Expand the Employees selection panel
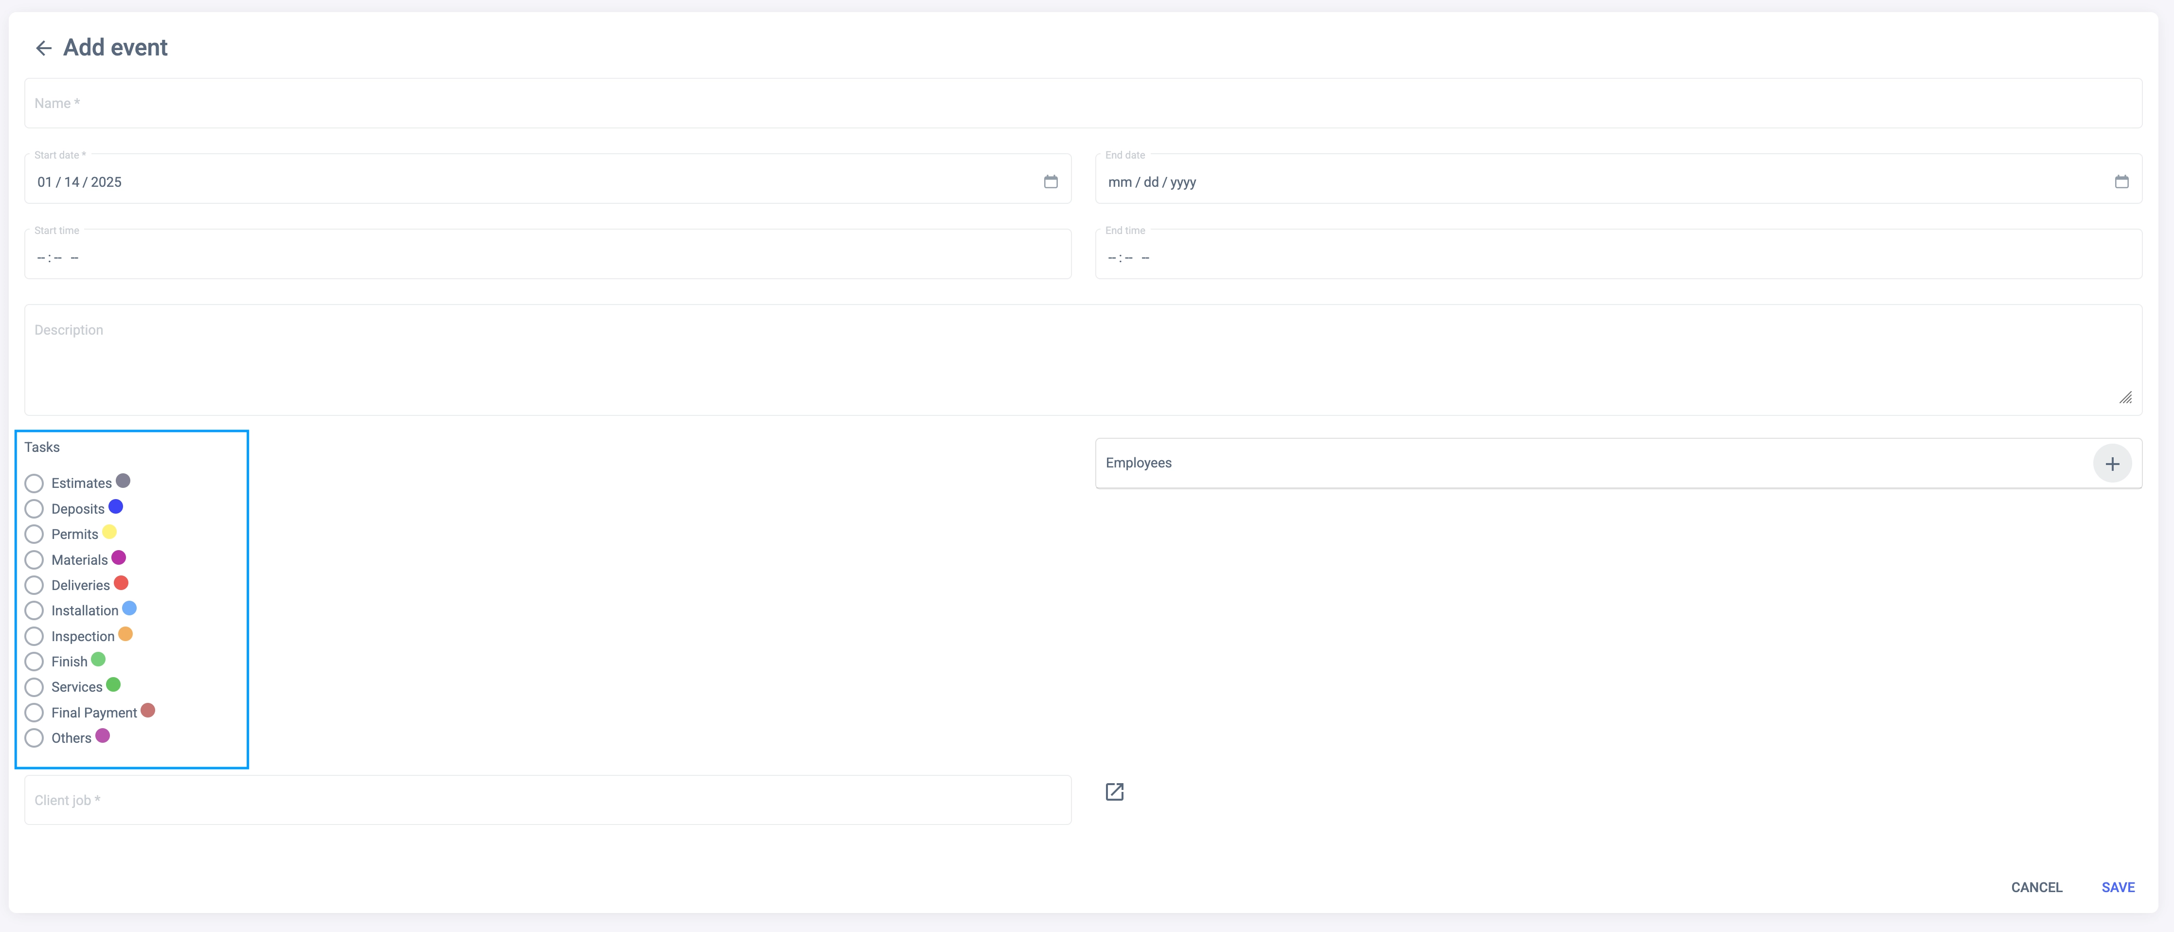Viewport: 2174px width, 932px height. point(1586,464)
